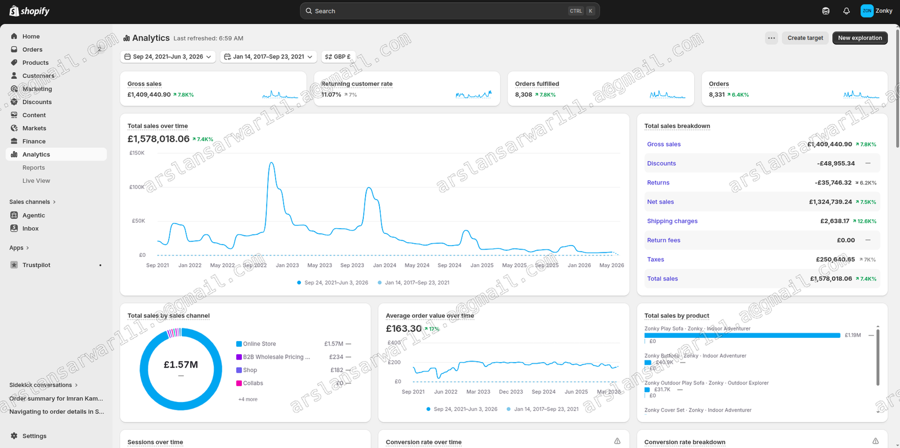Open the Returns breakdown link
The height and width of the screenshot is (448, 900).
[x=658, y=183]
